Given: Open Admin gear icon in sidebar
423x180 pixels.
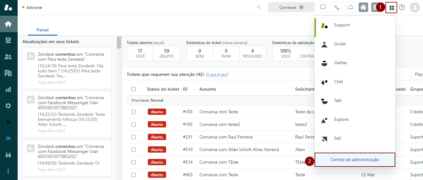Looking at the screenshot, I should point(9,106).
